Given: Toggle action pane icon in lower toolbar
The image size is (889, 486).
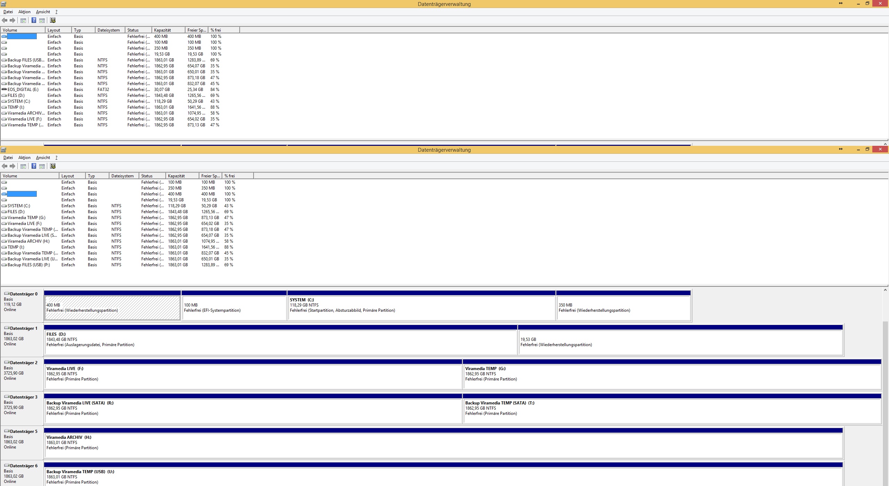Looking at the screenshot, I should click(x=42, y=166).
